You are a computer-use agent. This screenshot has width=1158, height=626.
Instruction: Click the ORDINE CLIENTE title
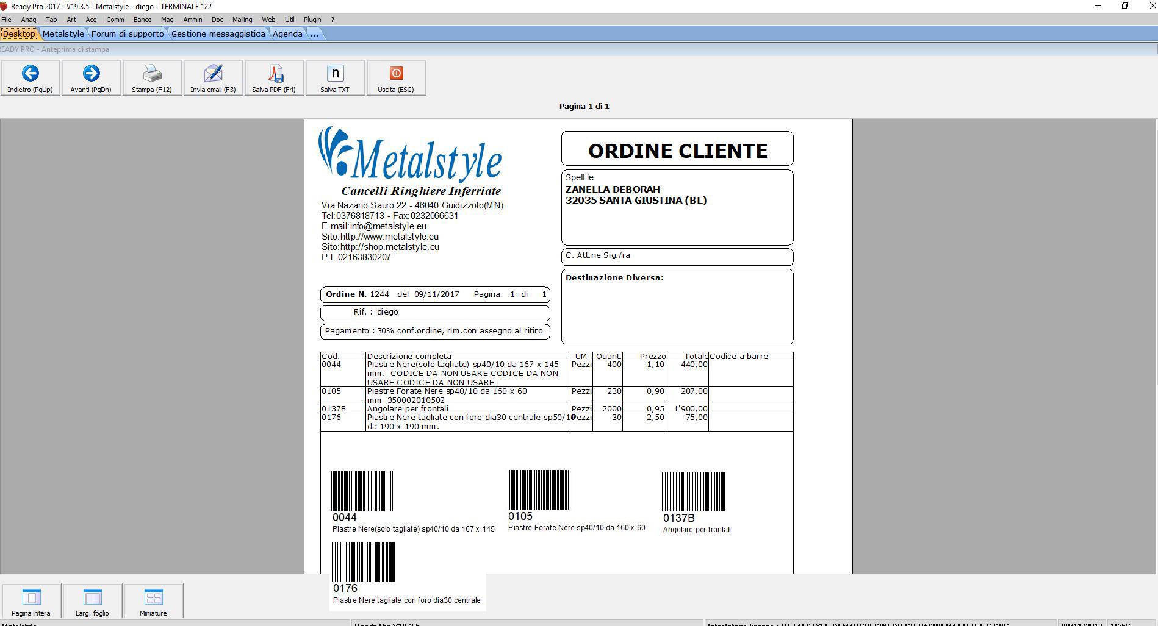point(678,151)
